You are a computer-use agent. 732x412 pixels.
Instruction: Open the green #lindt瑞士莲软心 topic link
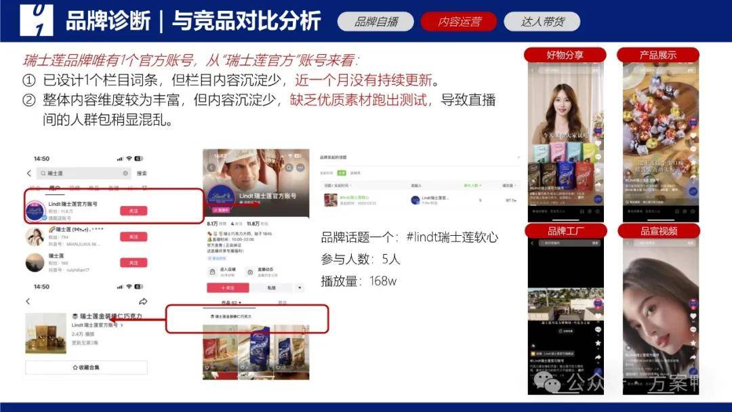tap(354, 197)
